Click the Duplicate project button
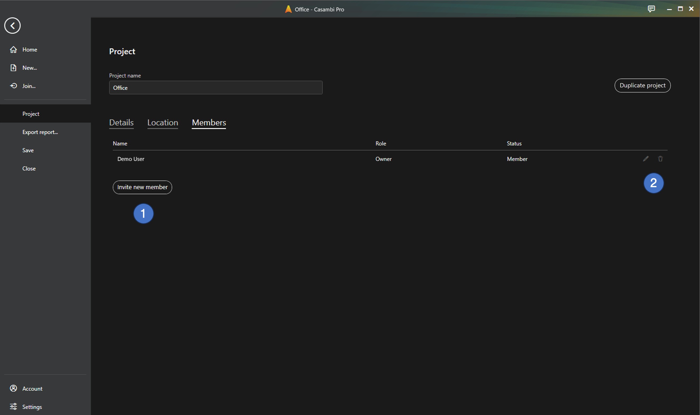 642,85
